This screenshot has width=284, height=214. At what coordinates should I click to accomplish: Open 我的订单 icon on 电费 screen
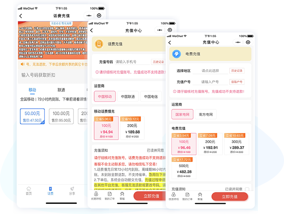[x=187, y=196]
